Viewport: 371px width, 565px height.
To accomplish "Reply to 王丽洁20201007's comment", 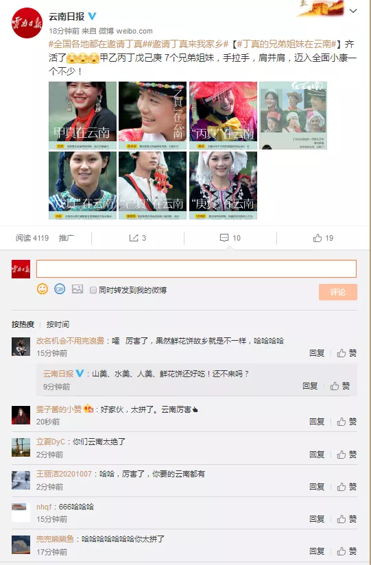I will pyautogui.click(x=317, y=487).
